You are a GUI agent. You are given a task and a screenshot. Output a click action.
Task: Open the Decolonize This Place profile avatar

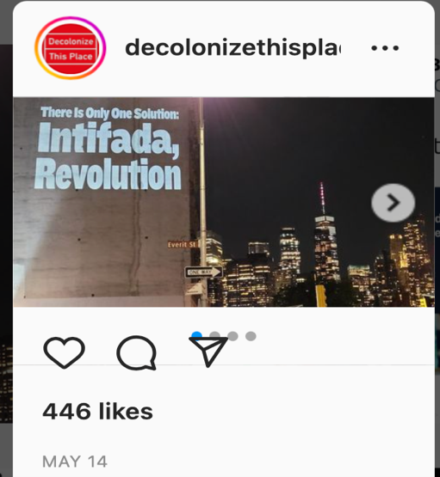71,48
